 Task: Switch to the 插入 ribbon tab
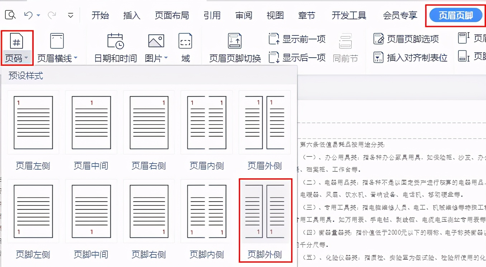point(131,15)
